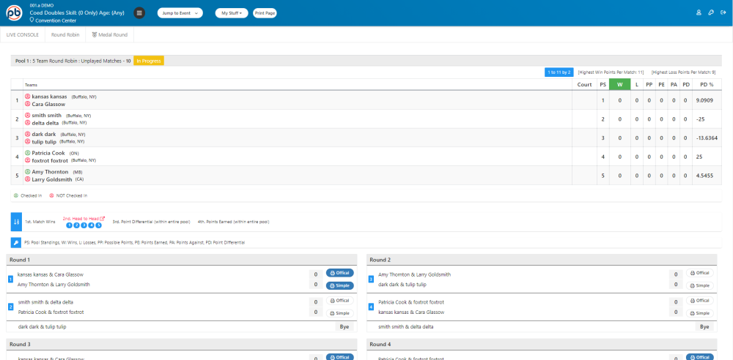733x360 pixels.
Task: Click check-in icon for Larry Goldsmith
Action: tap(28, 179)
